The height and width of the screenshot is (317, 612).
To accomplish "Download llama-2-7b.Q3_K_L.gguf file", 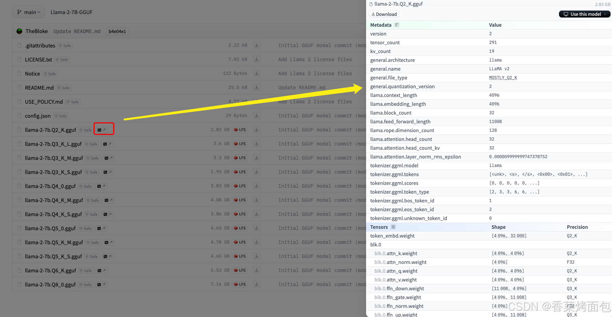I will coord(257,144).
